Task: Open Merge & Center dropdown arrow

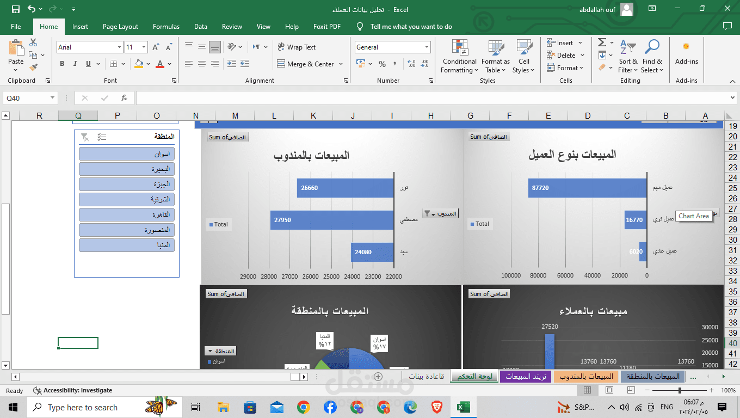Action: pyautogui.click(x=341, y=64)
